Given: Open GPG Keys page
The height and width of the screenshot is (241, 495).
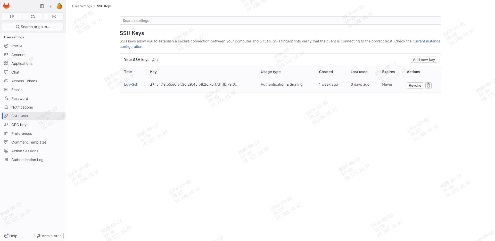Looking at the screenshot, I should [33, 125].
